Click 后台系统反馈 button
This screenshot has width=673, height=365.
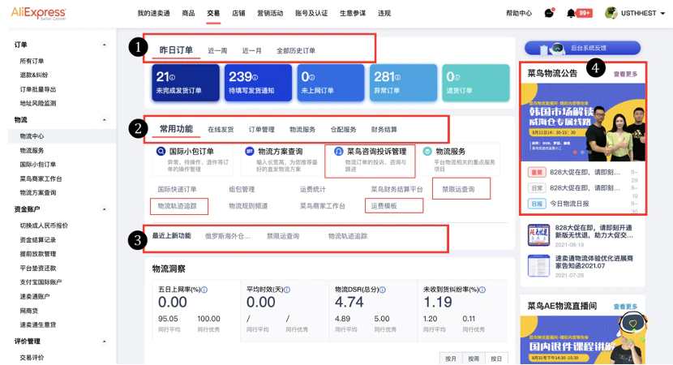582,48
